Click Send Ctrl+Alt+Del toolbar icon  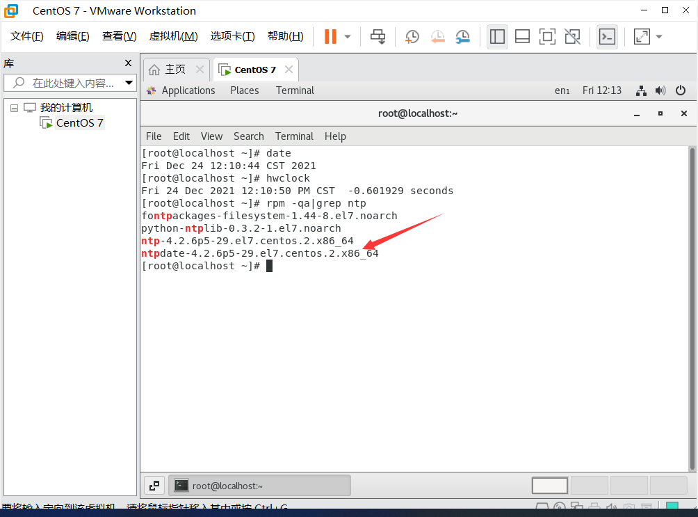[378, 37]
